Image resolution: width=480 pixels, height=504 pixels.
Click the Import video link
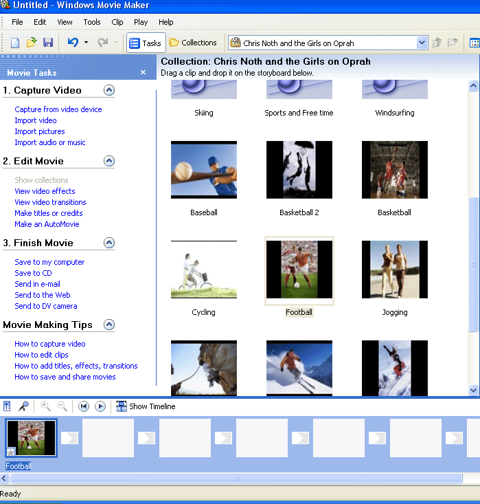pyautogui.click(x=36, y=120)
